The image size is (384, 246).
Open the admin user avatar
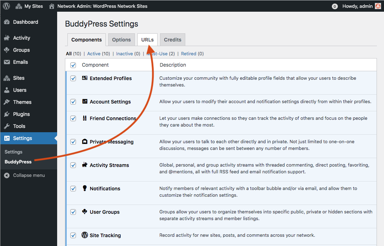point(378,6)
